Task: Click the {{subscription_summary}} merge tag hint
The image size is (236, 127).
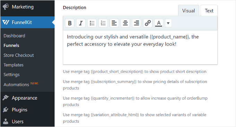Action: [x=135, y=85]
